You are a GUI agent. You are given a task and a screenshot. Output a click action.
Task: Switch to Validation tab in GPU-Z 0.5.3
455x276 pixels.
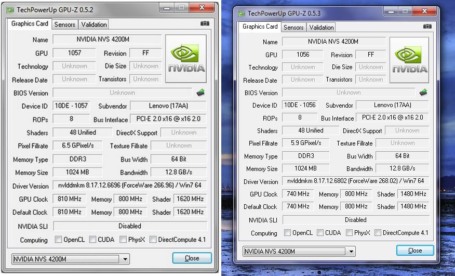(321, 28)
